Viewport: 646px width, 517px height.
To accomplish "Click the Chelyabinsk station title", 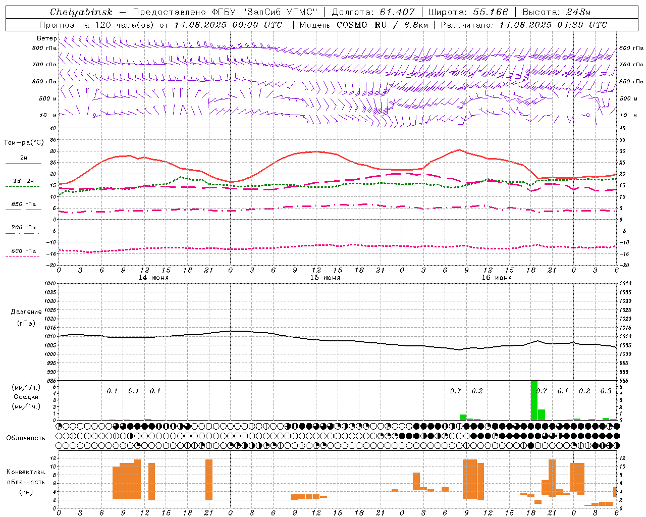I will [81, 12].
